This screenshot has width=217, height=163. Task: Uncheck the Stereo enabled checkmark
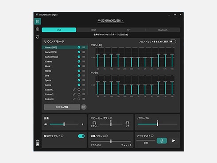[x=79, y=71]
